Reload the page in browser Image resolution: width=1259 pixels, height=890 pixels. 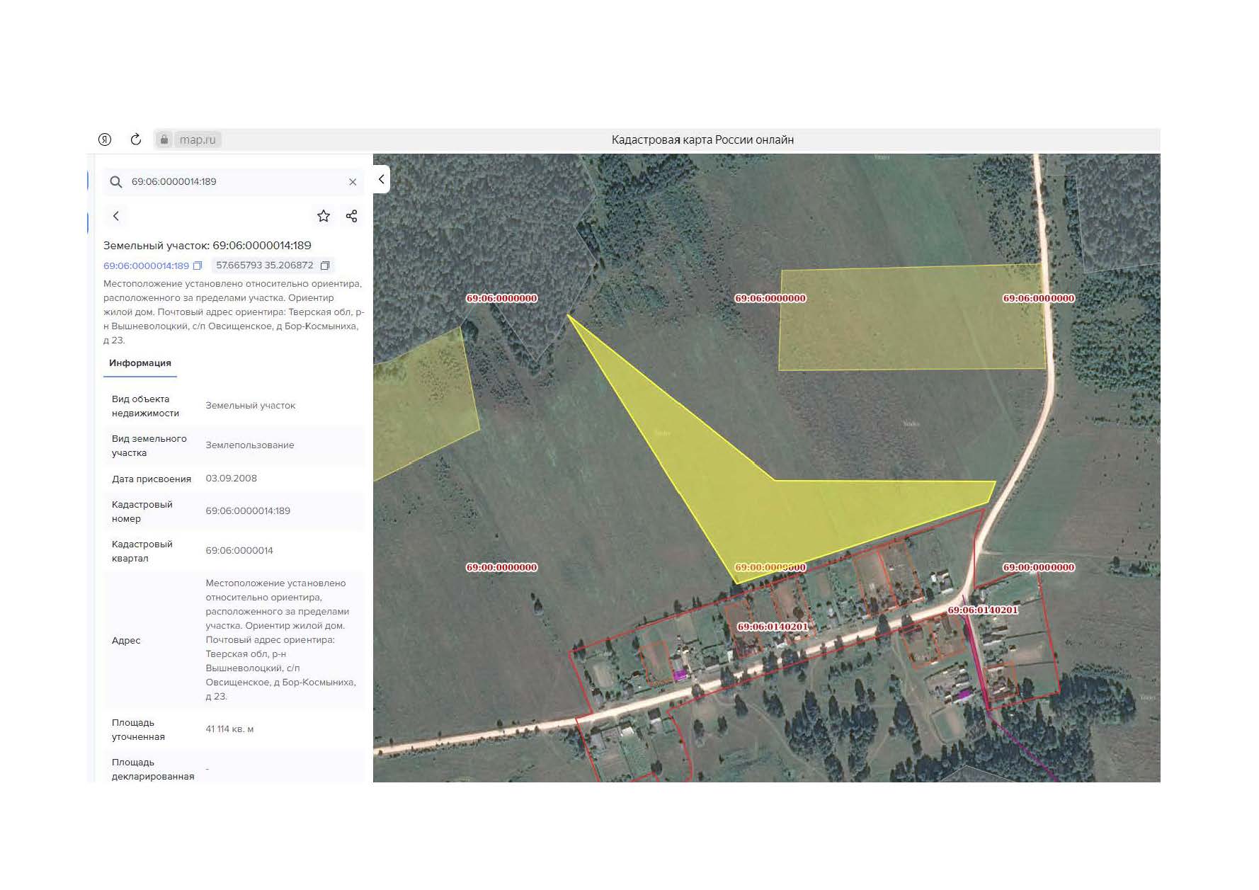(136, 139)
